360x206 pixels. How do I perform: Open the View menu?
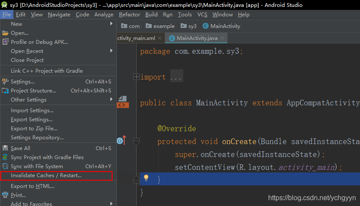(x=37, y=15)
